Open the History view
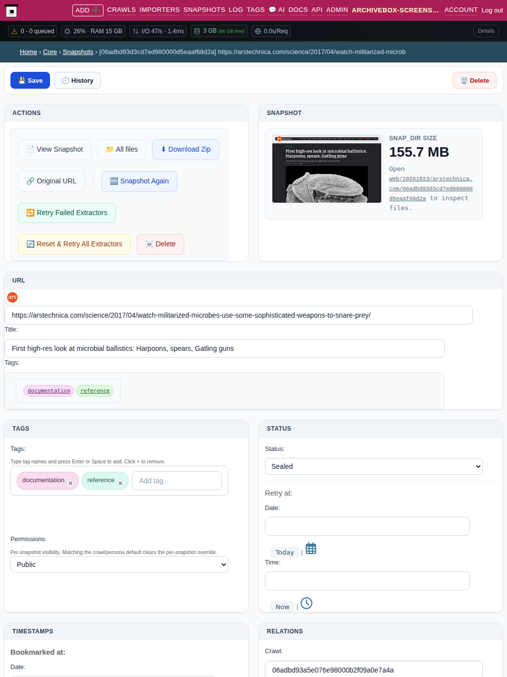 click(77, 80)
